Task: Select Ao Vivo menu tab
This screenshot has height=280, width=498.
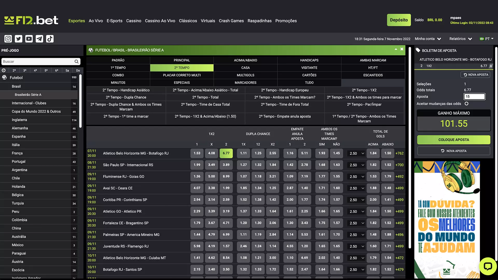Action: (x=96, y=21)
